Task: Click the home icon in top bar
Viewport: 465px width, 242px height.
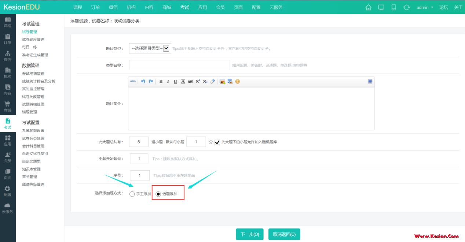Action: coord(369,7)
